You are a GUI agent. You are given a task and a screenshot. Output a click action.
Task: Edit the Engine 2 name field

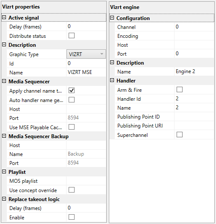194,71
